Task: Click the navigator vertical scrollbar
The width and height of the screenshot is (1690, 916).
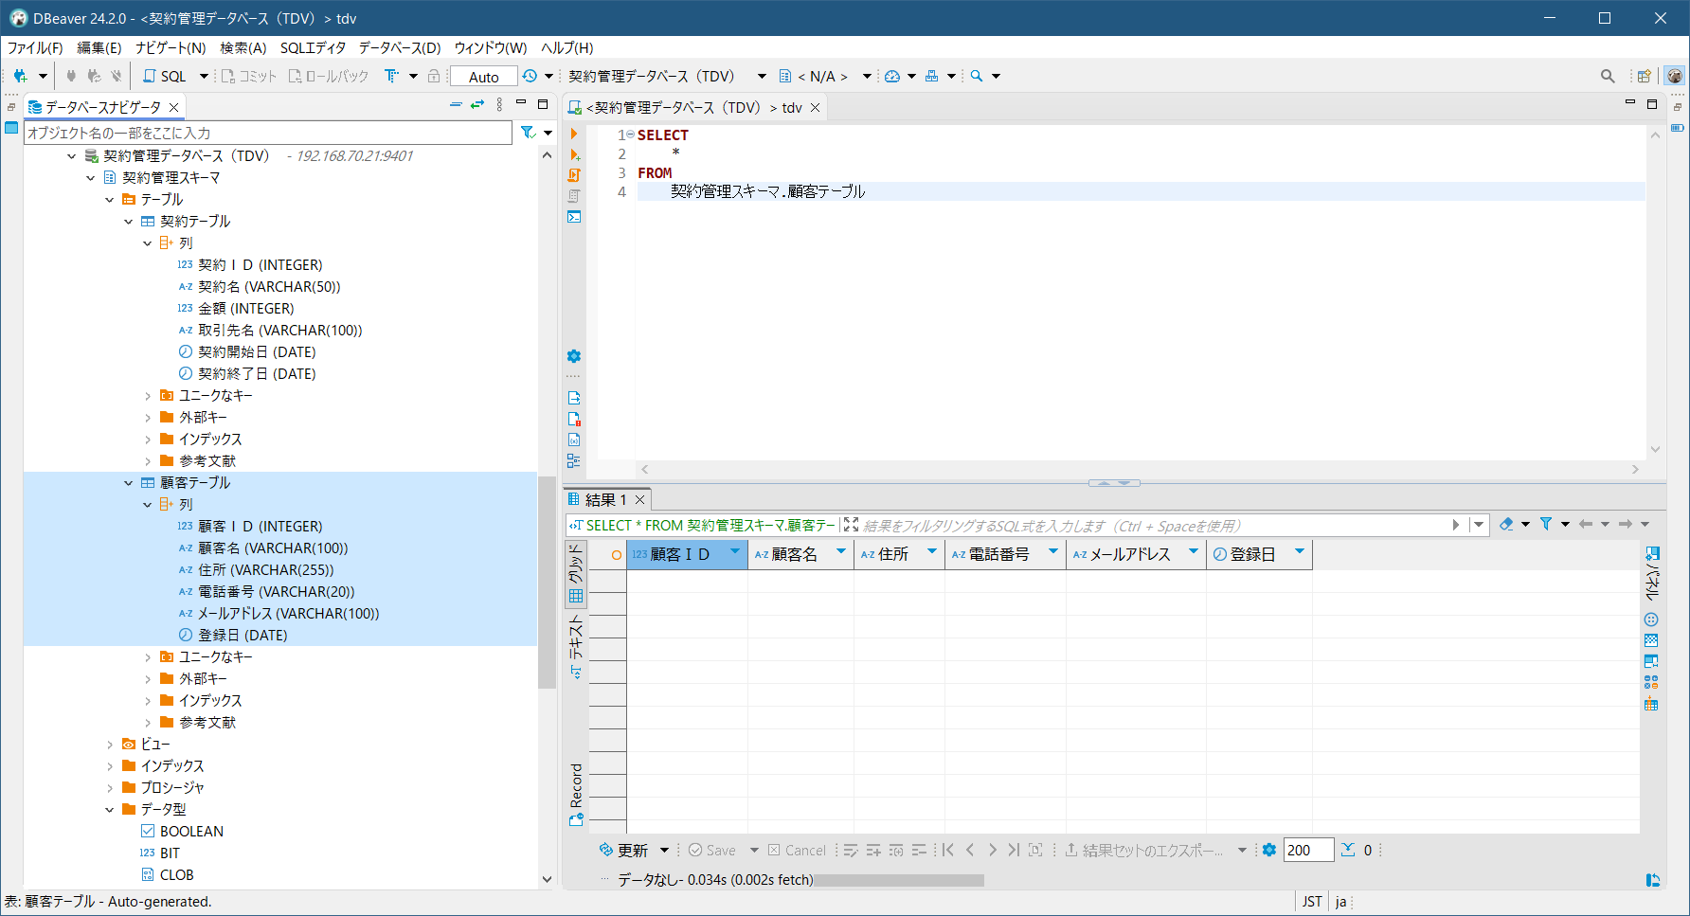Action: pos(547,581)
